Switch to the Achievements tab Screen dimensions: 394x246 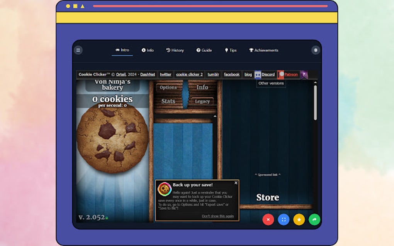pyautogui.click(x=264, y=50)
